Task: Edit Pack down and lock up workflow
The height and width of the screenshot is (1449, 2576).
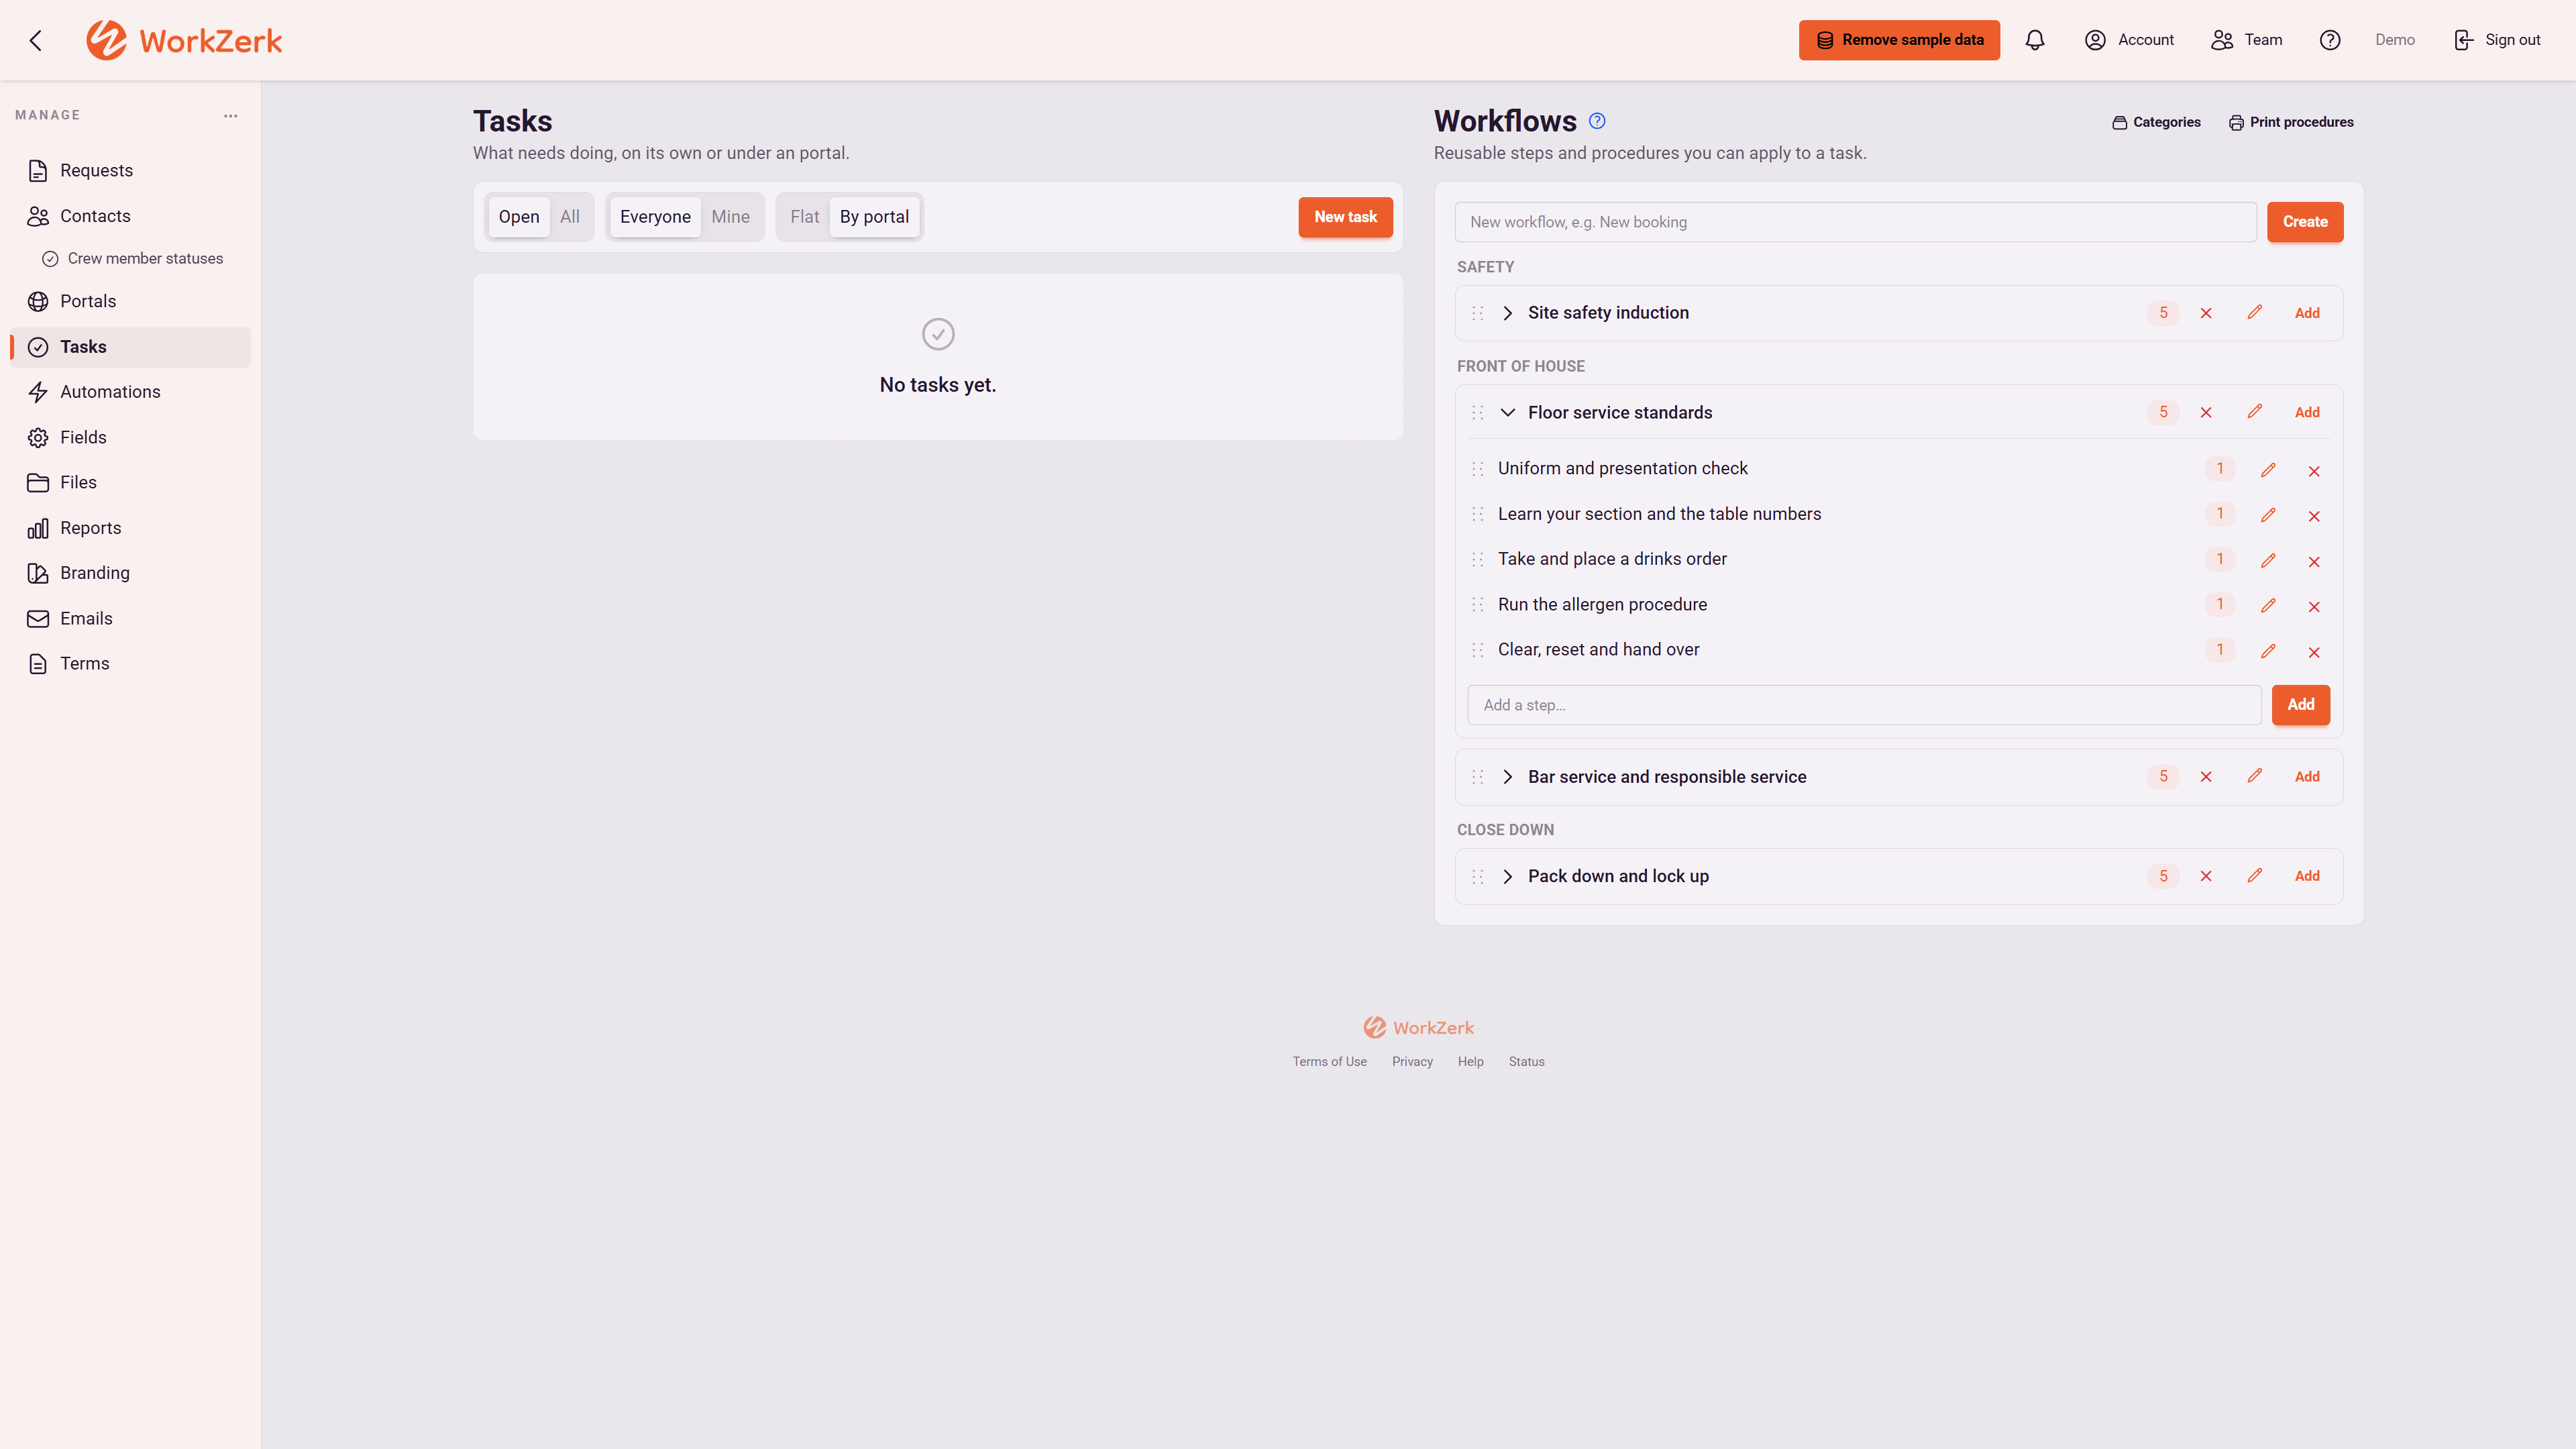Action: click(x=2254, y=876)
